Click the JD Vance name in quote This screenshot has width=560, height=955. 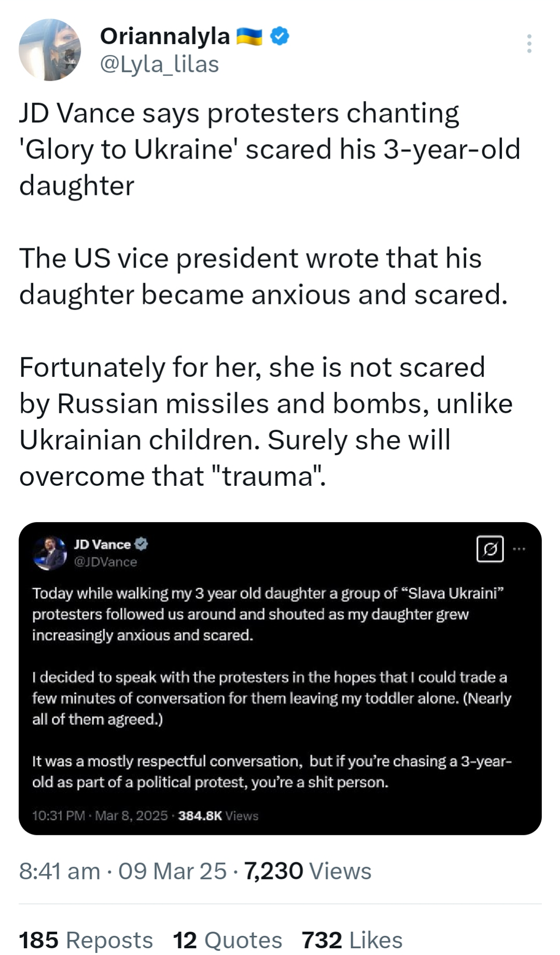pos(102,544)
